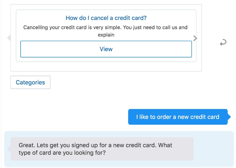Click the "Great. Lets get you signed up" reply bubble

pyautogui.click(x=102, y=149)
